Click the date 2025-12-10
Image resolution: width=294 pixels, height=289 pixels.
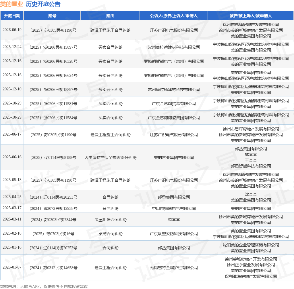[x=12, y=89]
